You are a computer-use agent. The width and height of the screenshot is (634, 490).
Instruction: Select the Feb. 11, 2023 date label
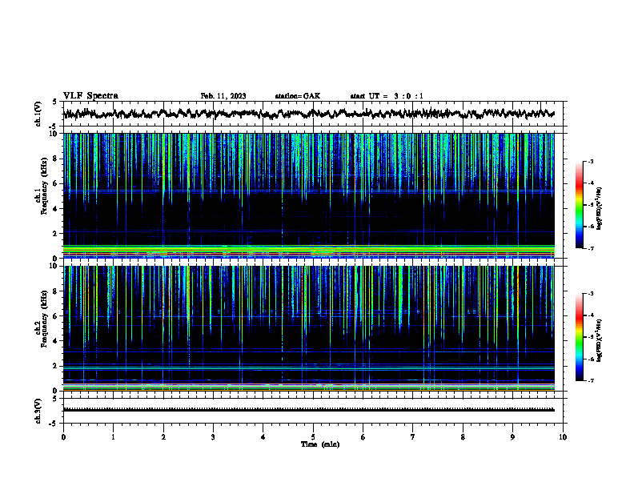[223, 96]
